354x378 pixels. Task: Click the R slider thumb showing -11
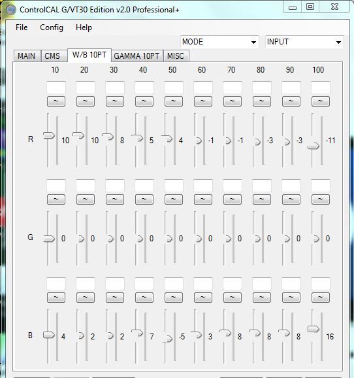click(314, 146)
